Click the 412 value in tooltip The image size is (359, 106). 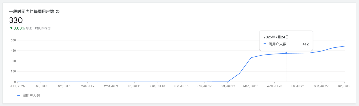tap(305, 44)
